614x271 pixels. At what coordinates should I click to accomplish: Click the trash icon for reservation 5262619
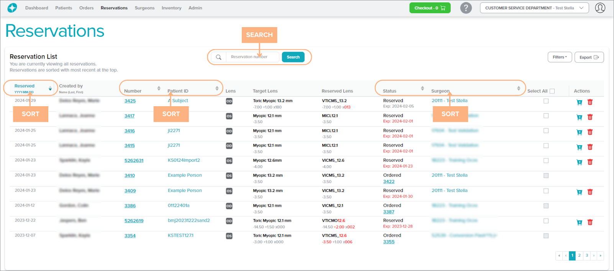590,222
